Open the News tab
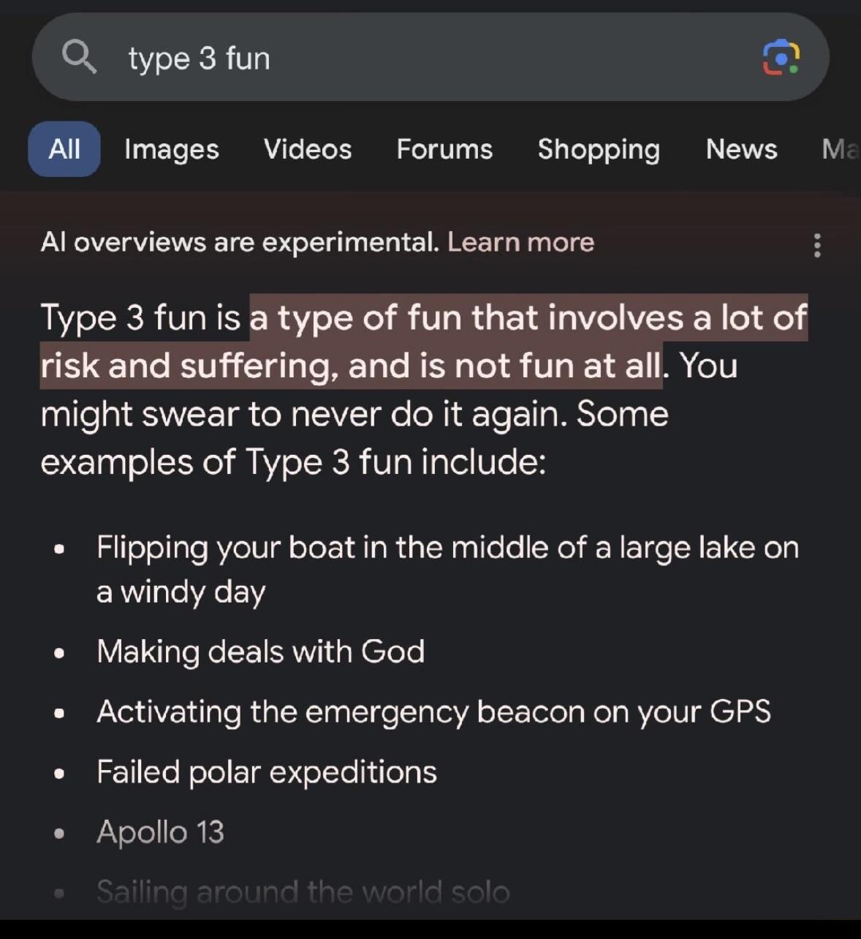Screen dimensions: 861x939 coord(741,149)
